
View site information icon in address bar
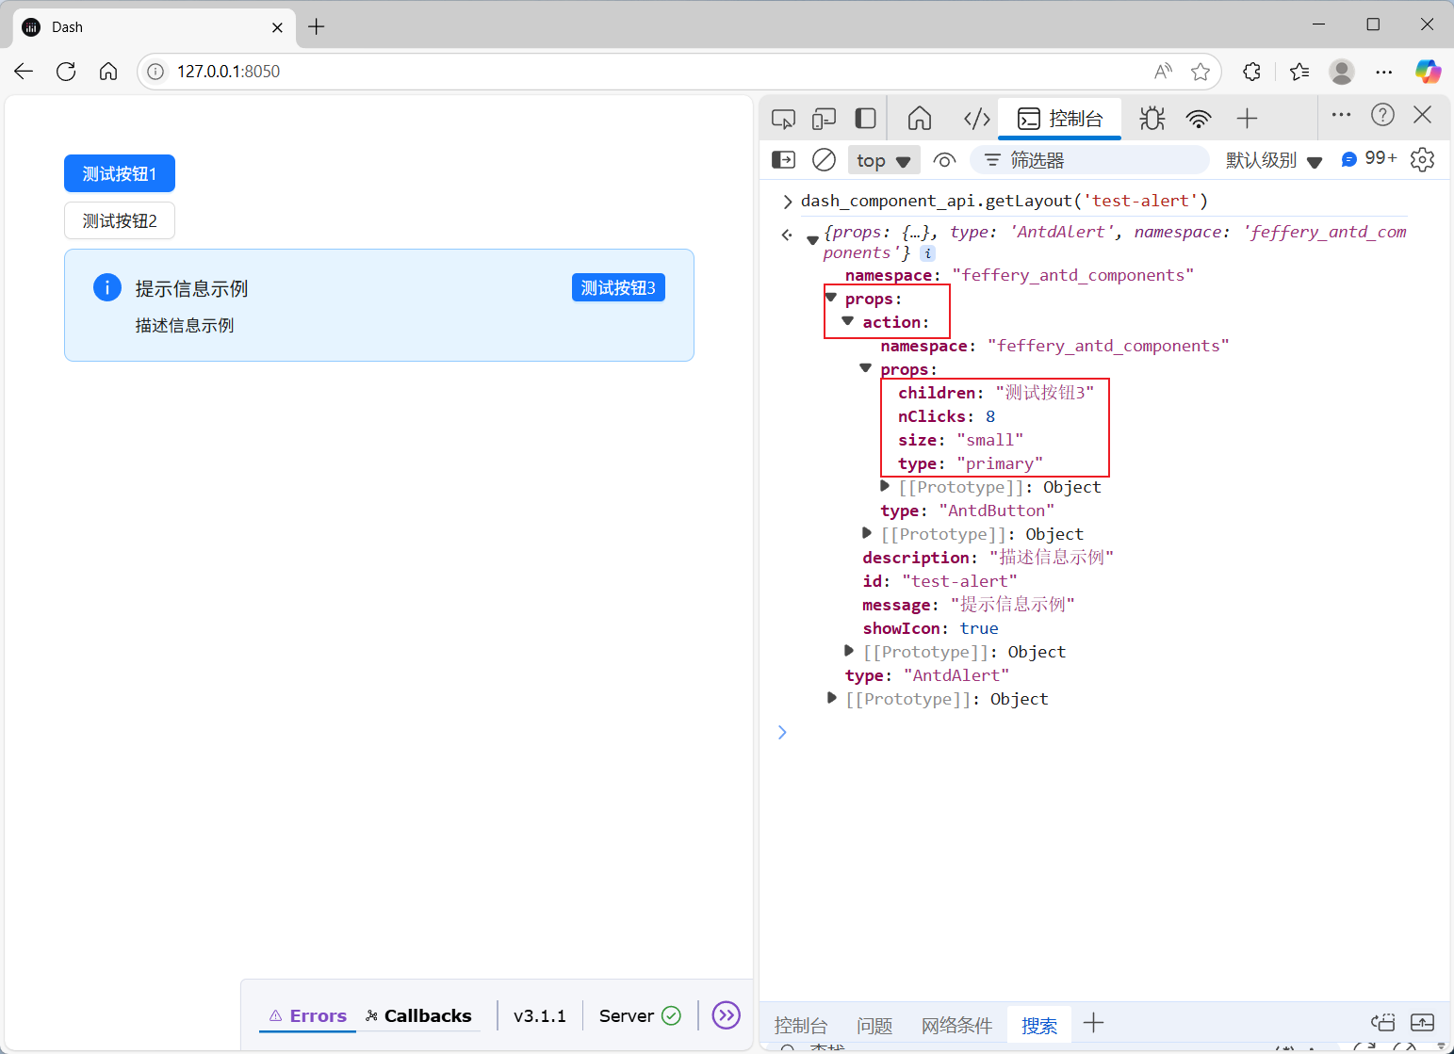pos(155,72)
